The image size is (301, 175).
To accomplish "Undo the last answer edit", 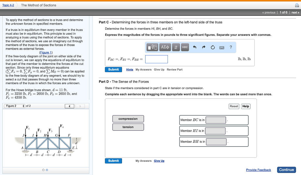I will pyautogui.click(x=194, y=47).
